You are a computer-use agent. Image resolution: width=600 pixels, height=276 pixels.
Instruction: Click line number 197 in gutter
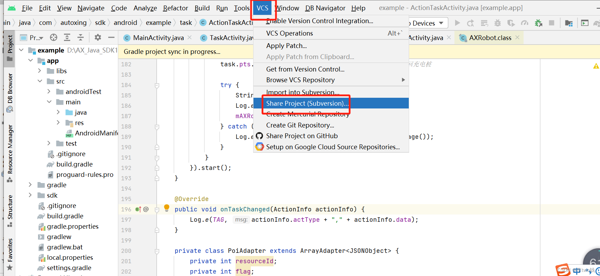pyautogui.click(x=126, y=220)
